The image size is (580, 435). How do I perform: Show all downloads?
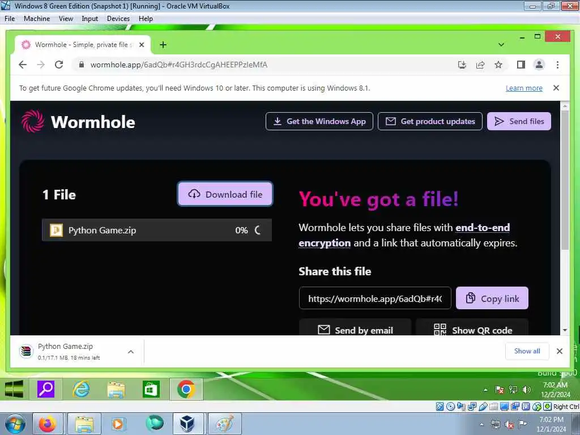[x=527, y=351]
